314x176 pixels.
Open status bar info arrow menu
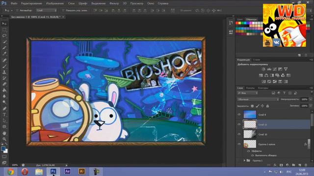point(67,165)
